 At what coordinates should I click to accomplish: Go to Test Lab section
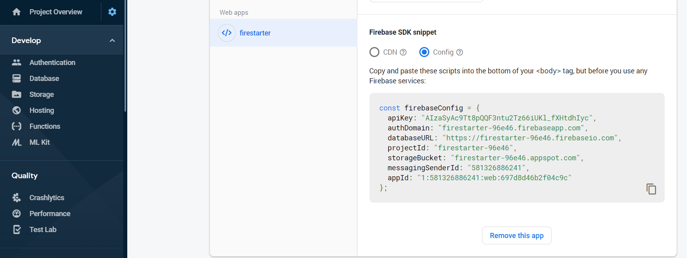click(x=43, y=230)
